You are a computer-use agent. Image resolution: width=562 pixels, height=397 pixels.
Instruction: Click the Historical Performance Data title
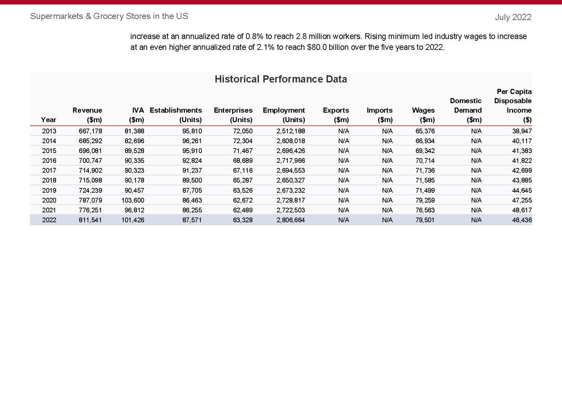click(281, 79)
